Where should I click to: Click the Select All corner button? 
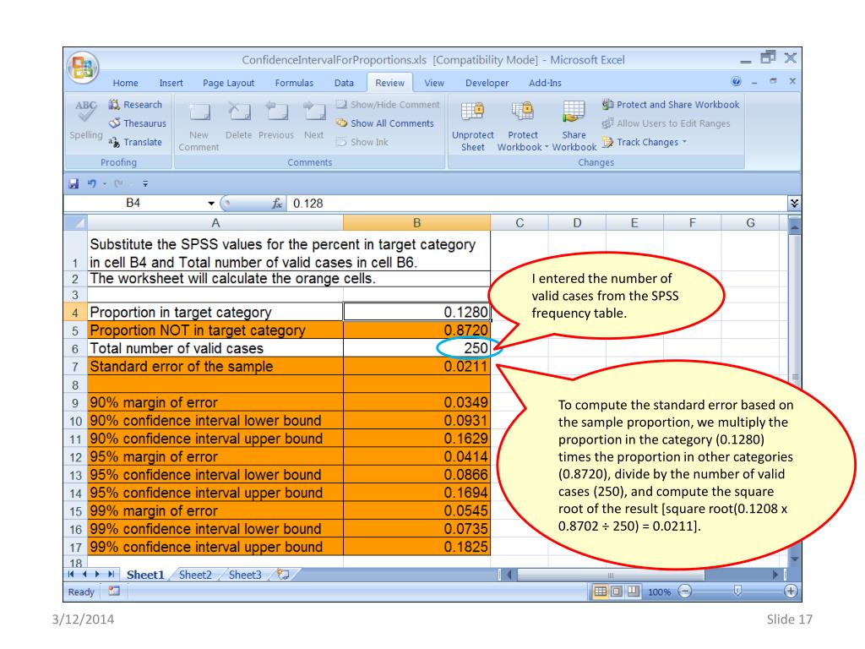tap(75, 223)
